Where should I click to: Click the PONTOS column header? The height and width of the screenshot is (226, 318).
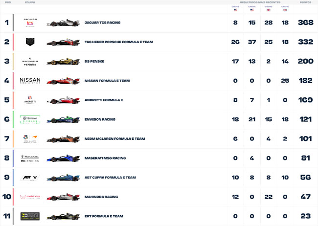coord(305,2)
